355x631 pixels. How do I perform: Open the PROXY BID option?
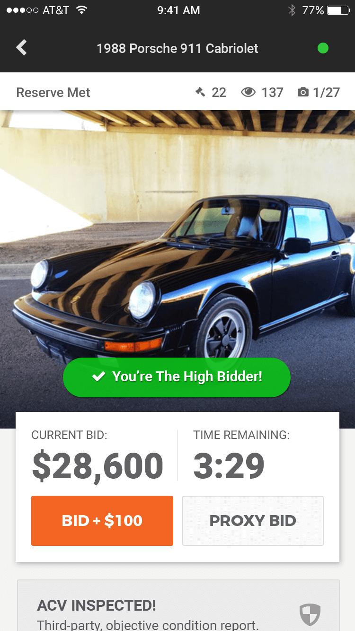click(x=253, y=521)
